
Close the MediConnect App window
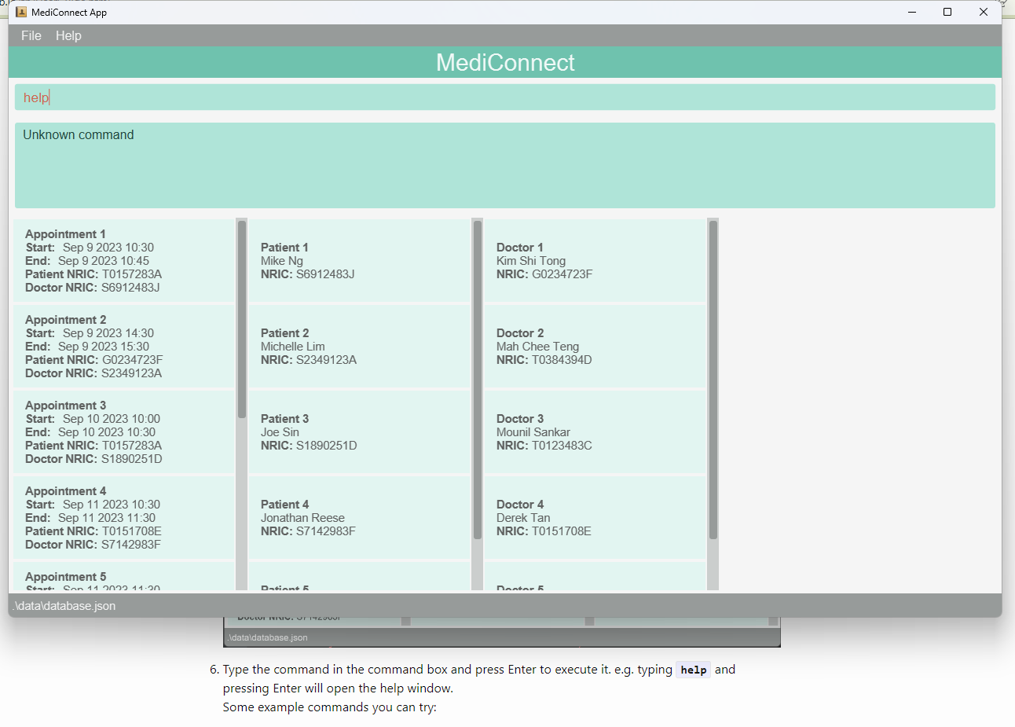point(984,12)
